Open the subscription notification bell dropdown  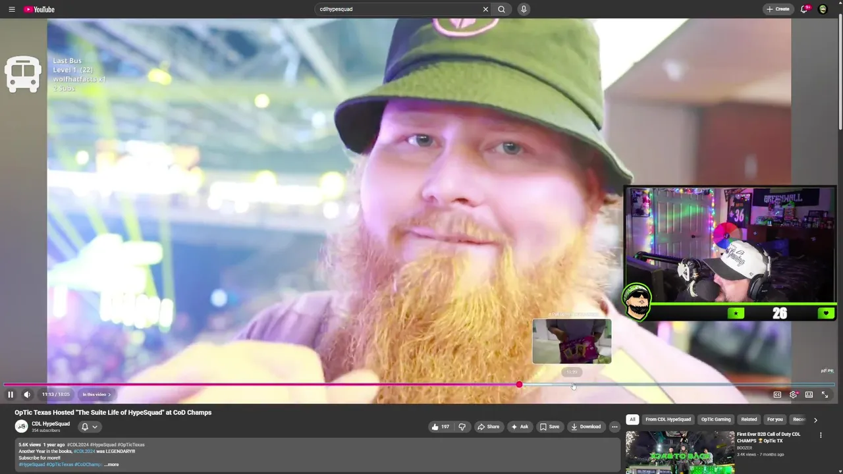[x=90, y=427]
